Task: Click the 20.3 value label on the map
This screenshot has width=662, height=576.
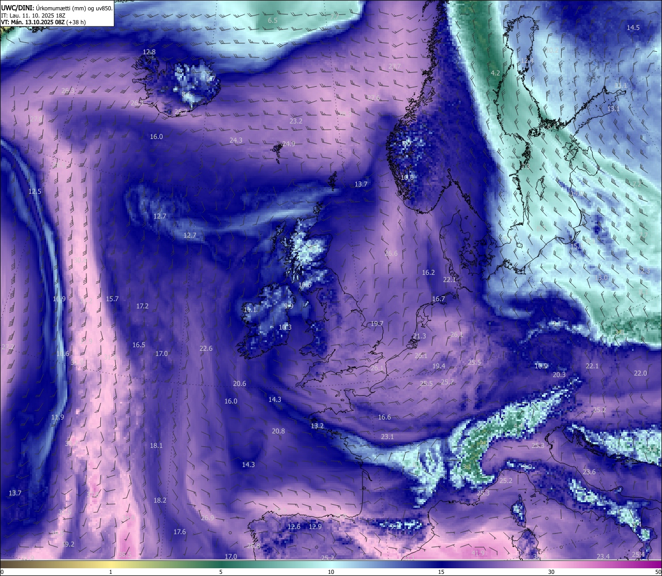Action: click(x=559, y=375)
